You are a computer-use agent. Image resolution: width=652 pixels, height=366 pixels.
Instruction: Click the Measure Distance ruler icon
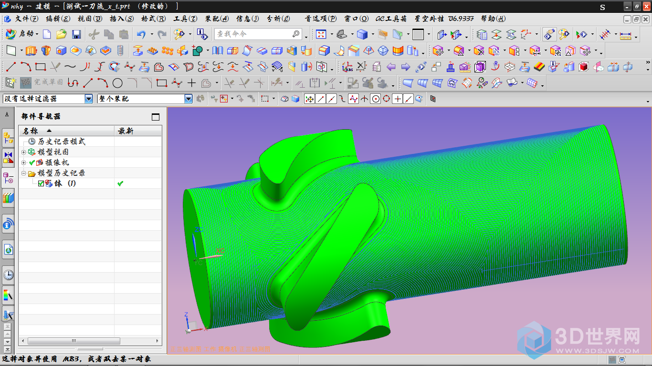[626, 34]
